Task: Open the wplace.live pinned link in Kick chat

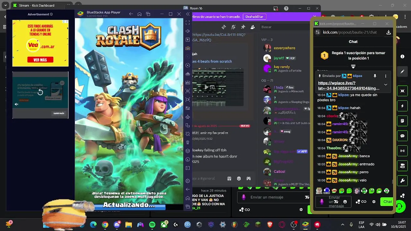Action: point(349,85)
